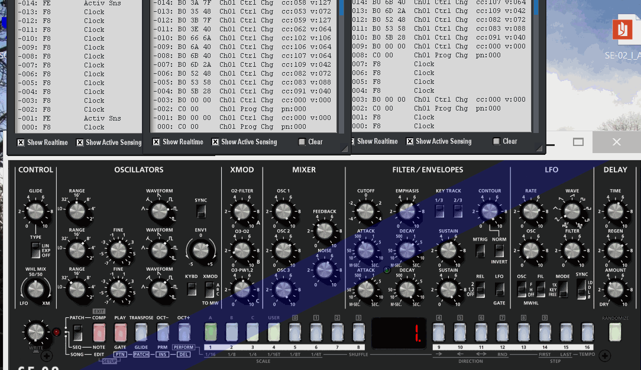Switch the glide TYPE LIN/EXP/OFF selector

[35, 250]
